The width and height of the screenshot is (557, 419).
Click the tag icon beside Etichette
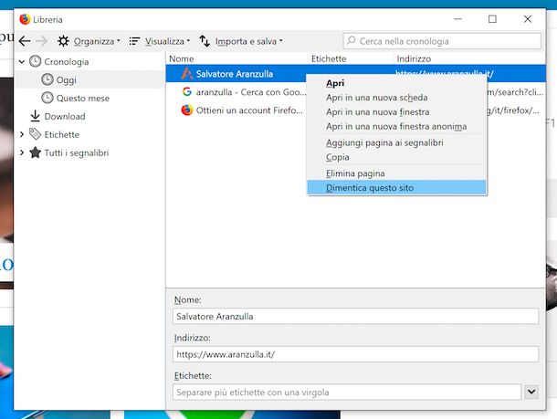(36, 134)
